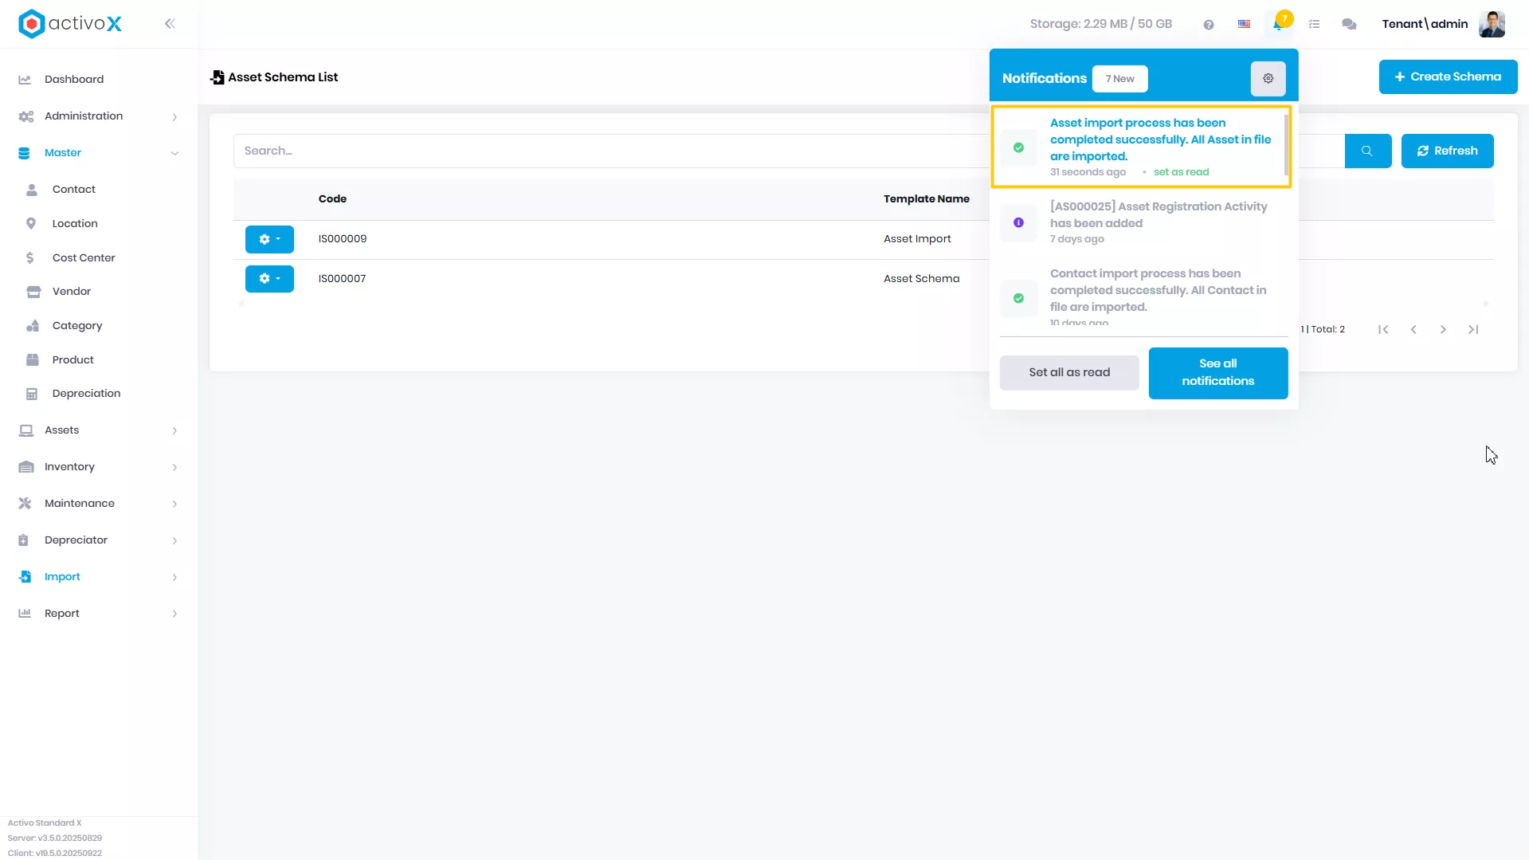Click the Contact person icon
This screenshot has width=1529, height=860.
click(32, 190)
